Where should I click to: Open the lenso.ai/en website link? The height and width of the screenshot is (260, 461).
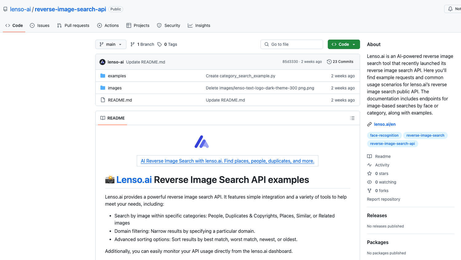tap(385, 124)
